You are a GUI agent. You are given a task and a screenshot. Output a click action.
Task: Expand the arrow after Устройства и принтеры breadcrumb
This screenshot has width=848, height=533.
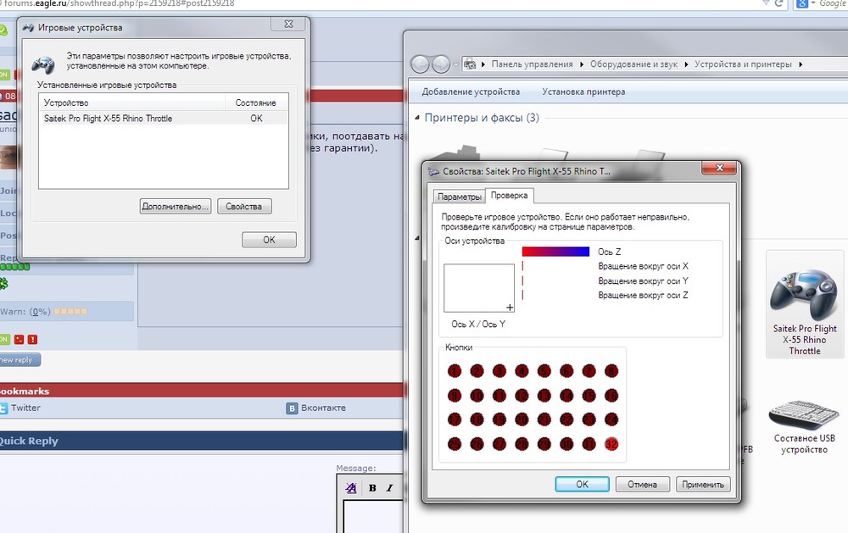click(801, 64)
